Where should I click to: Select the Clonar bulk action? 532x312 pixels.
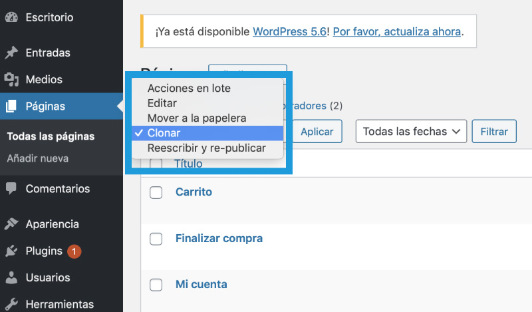pyautogui.click(x=207, y=133)
